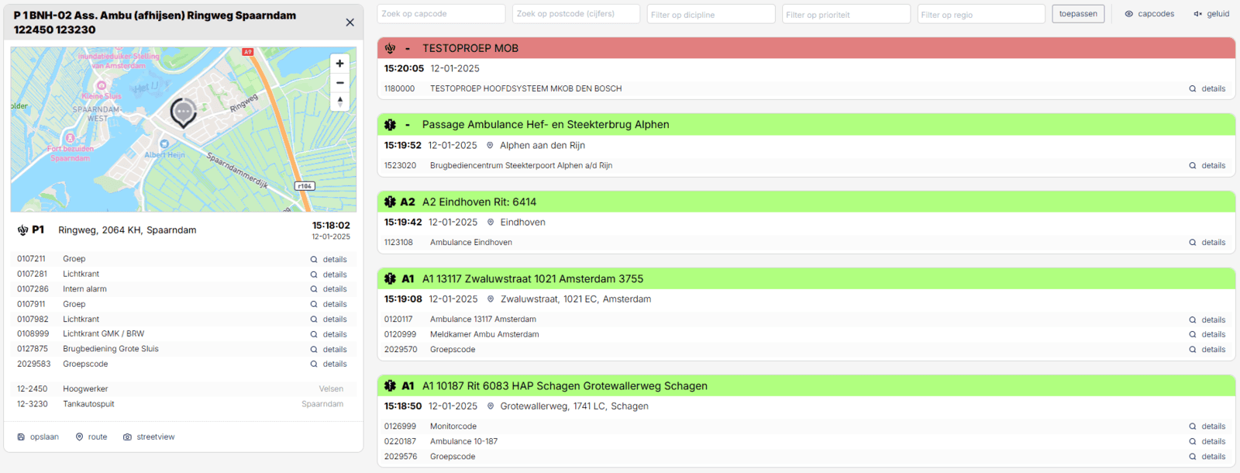1240x473 pixels.
Task: Open the TESTOPROEP MOB alert header
Action: click(x=805, y=48)
